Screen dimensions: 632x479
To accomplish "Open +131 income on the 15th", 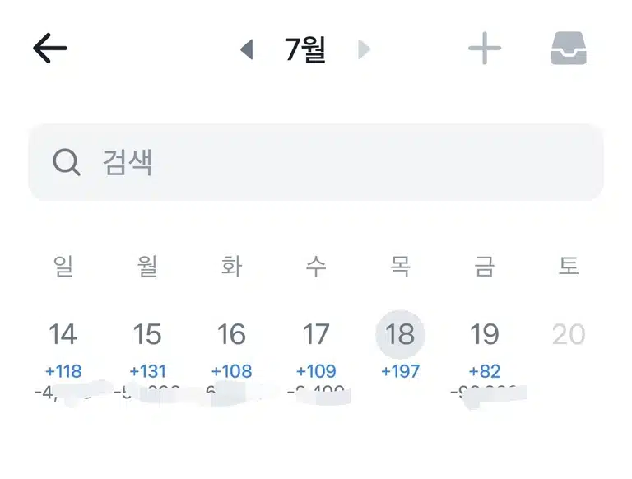I will [x=147, y=371].
